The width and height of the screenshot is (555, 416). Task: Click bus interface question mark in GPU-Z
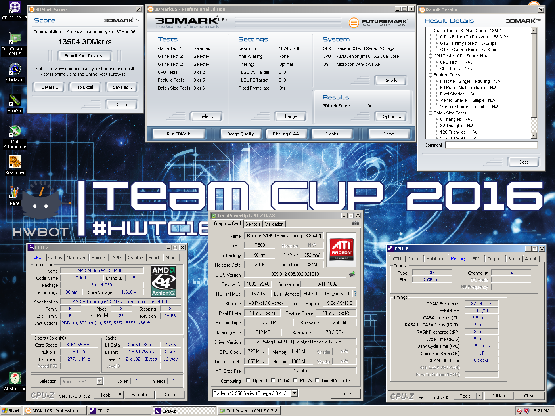tap(355, 294)
